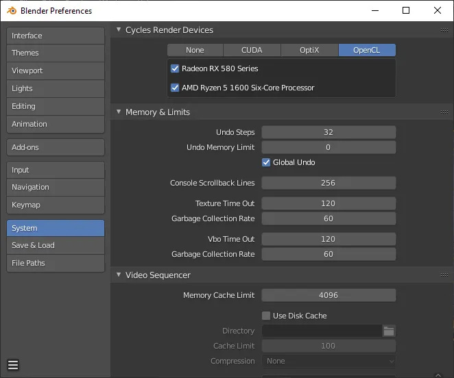The height and width of the screenshot is (378, 454).
Task: Open the hamburger preferences menu
Action: tap(13, 365)
